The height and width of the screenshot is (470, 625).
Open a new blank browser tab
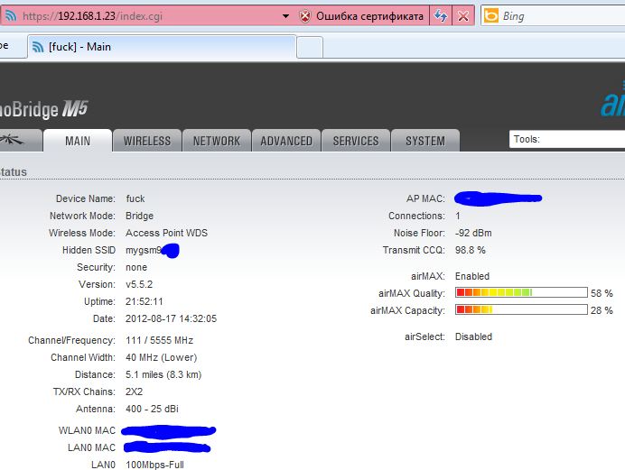tap(310, 47)
